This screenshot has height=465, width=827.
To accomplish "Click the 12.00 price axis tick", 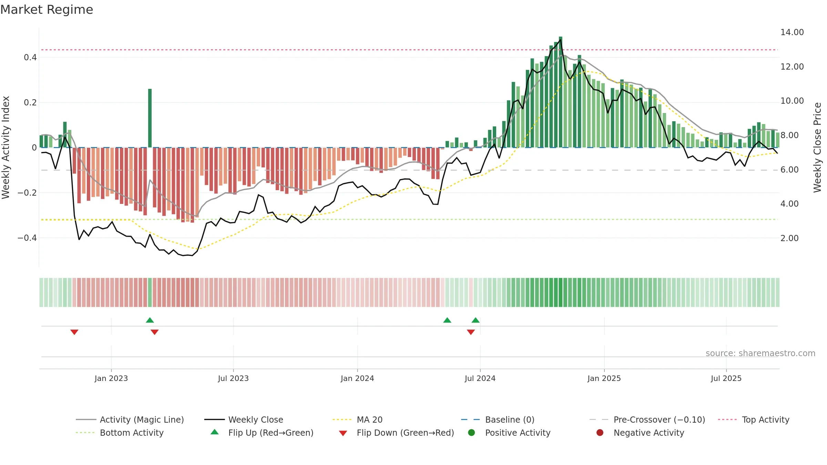I will (792, 67).
